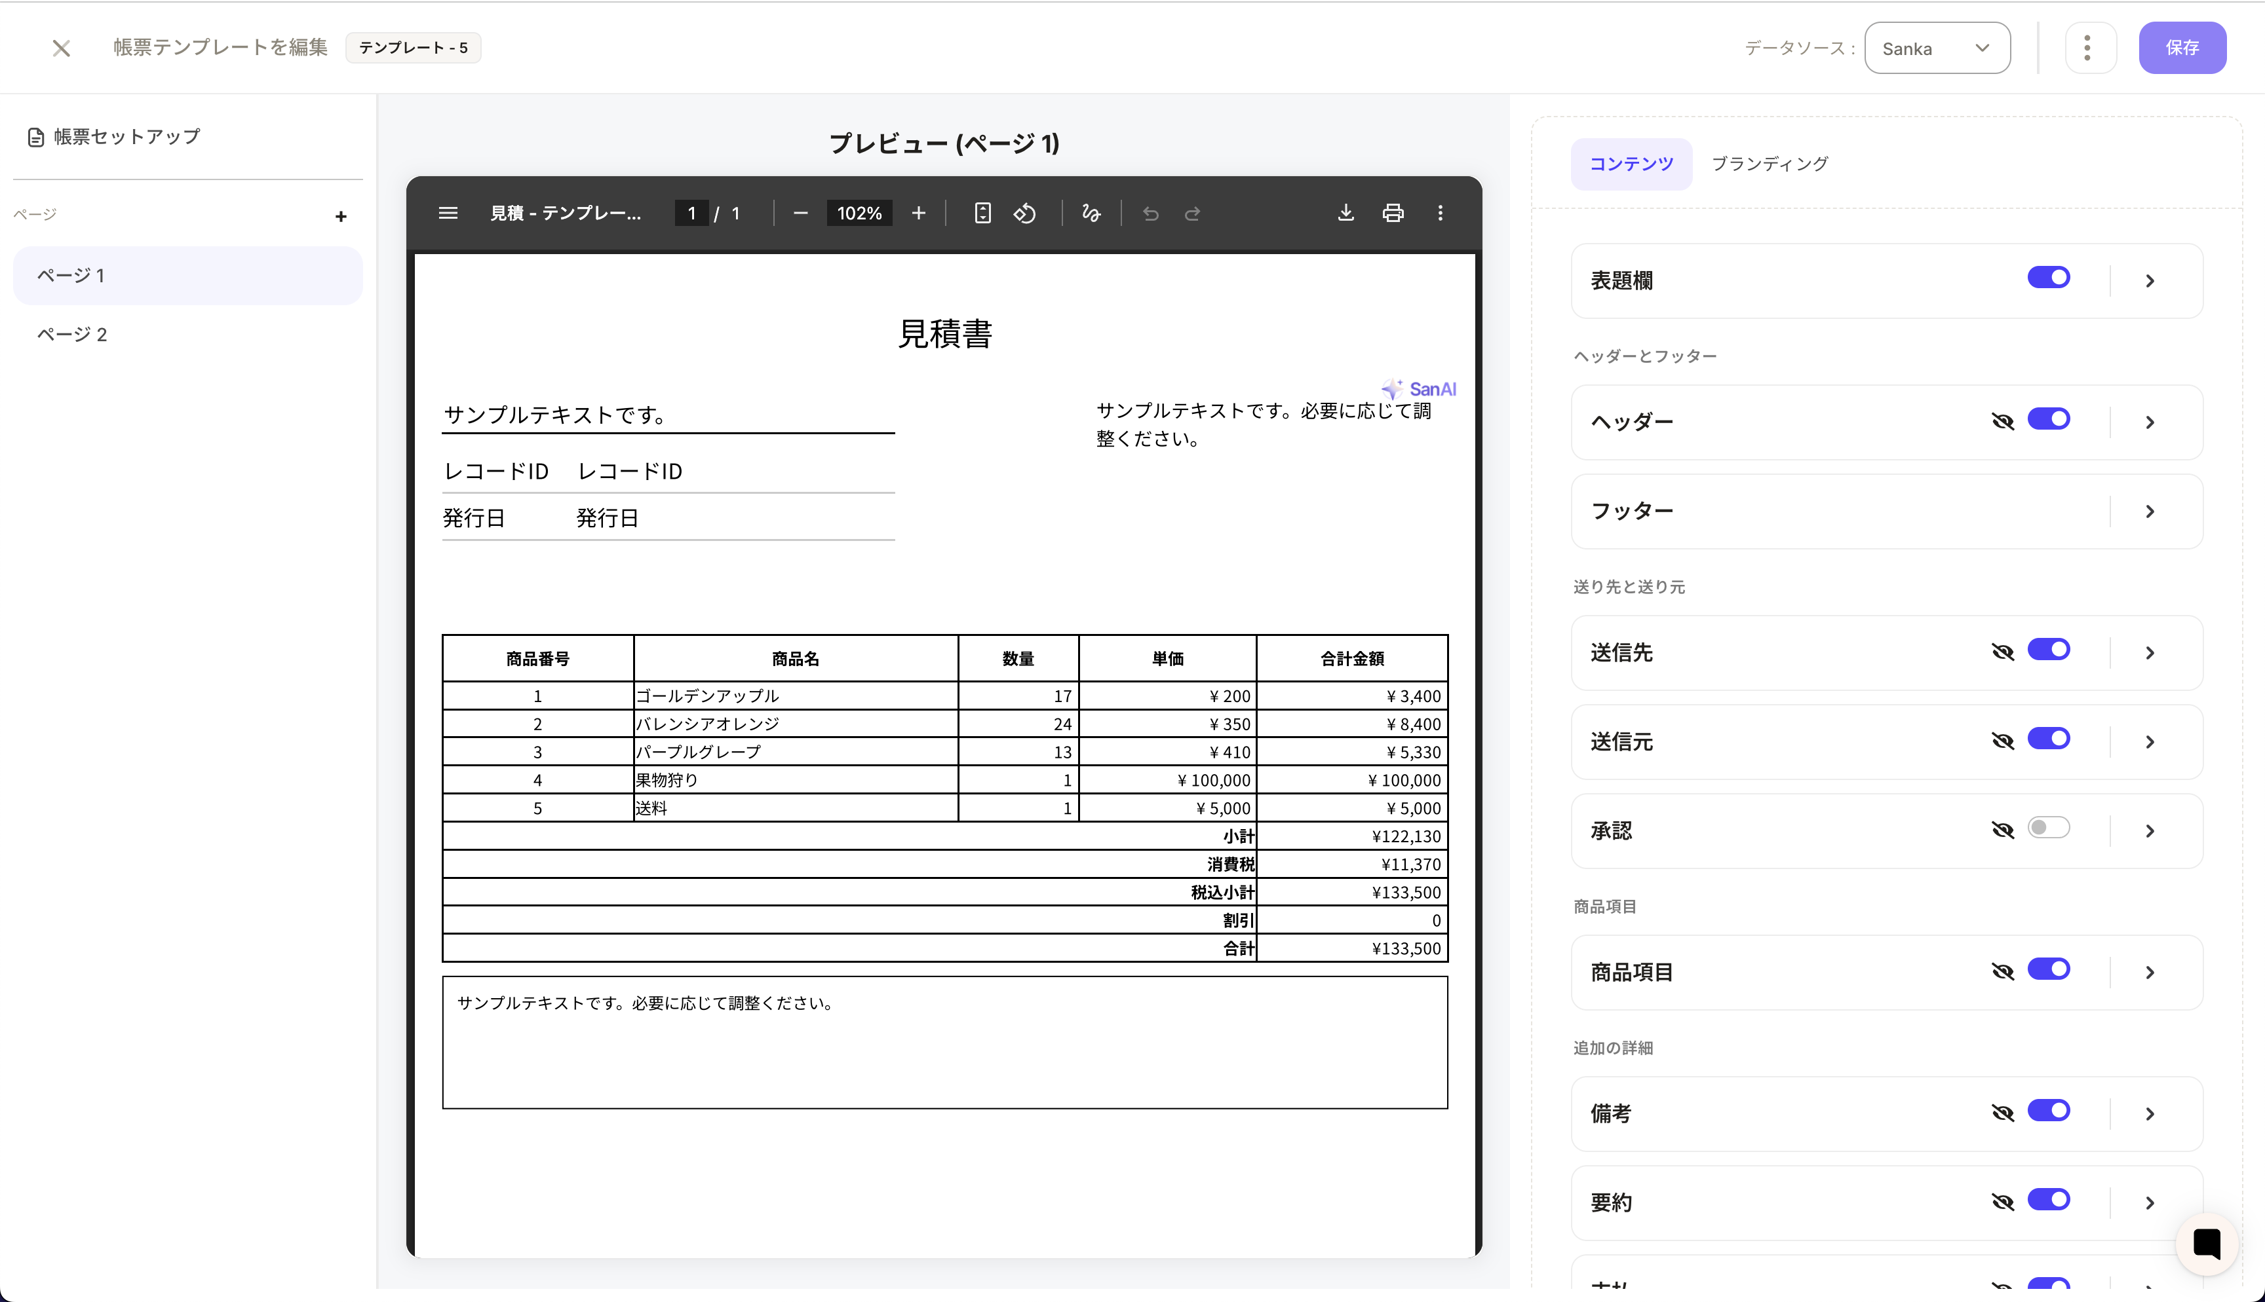This screenshot has height=1302, width=2265.
Task: Click the 保存 button
Action: tap(2182, 47)
